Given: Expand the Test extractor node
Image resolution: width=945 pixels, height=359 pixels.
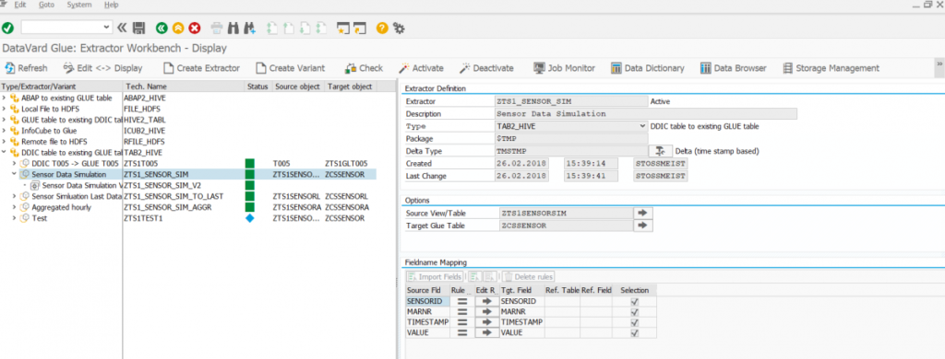Looking at the screenshot, I should pyautogui.click(x=14, y=218).
